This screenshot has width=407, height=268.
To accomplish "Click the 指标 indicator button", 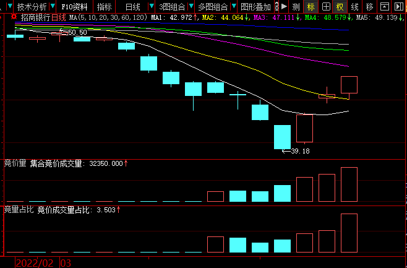I will [x=104, y=7].
